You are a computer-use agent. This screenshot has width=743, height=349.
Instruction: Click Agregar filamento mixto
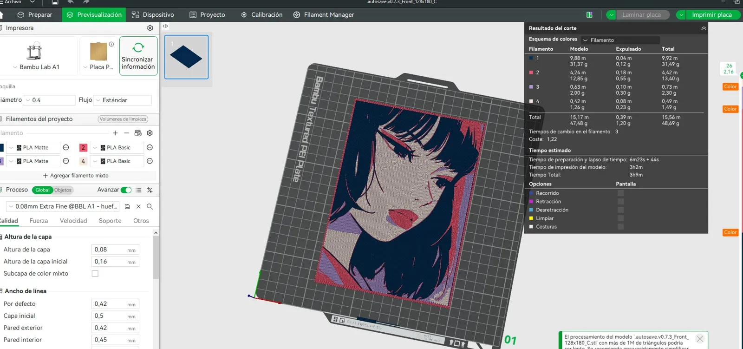click(x=76, y=176)
